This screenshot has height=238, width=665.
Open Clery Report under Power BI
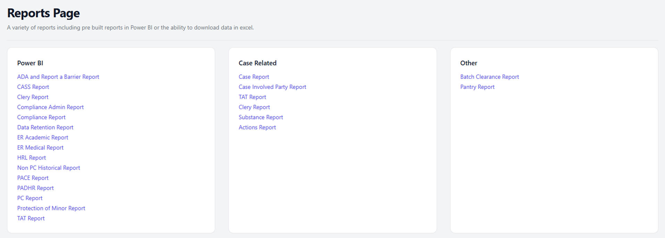33,97
